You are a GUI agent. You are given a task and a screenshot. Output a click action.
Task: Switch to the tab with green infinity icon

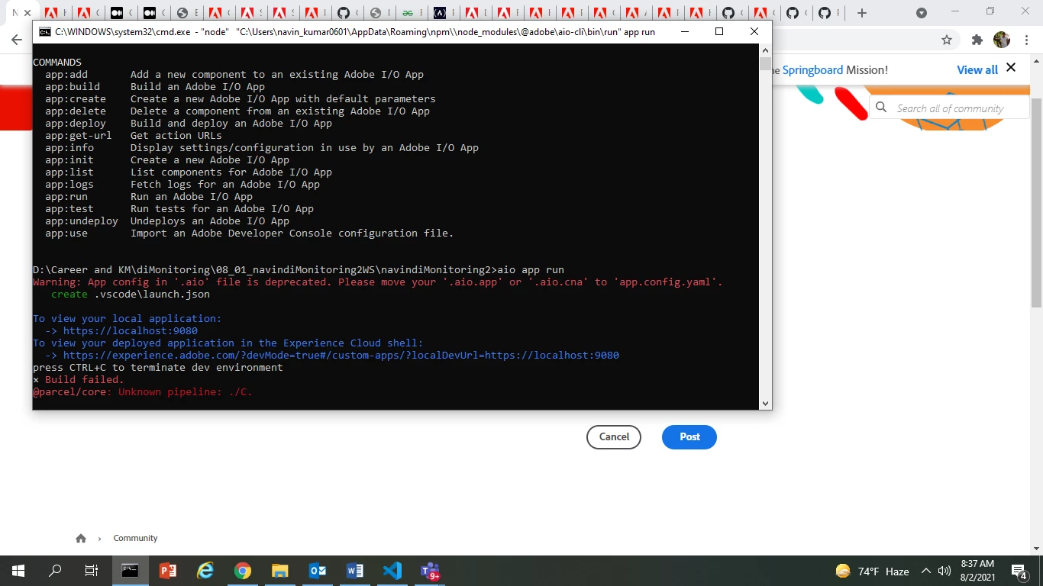pyautogui.click(x=408, y=13)
